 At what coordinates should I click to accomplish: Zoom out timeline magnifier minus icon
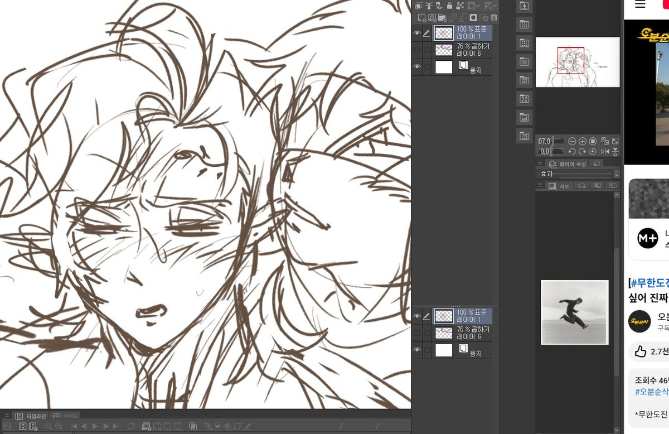(48, 426)
